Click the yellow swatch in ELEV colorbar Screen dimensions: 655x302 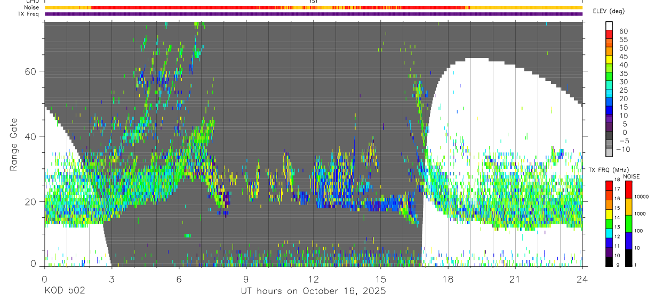pyautogui.click(x=609, y=60)
